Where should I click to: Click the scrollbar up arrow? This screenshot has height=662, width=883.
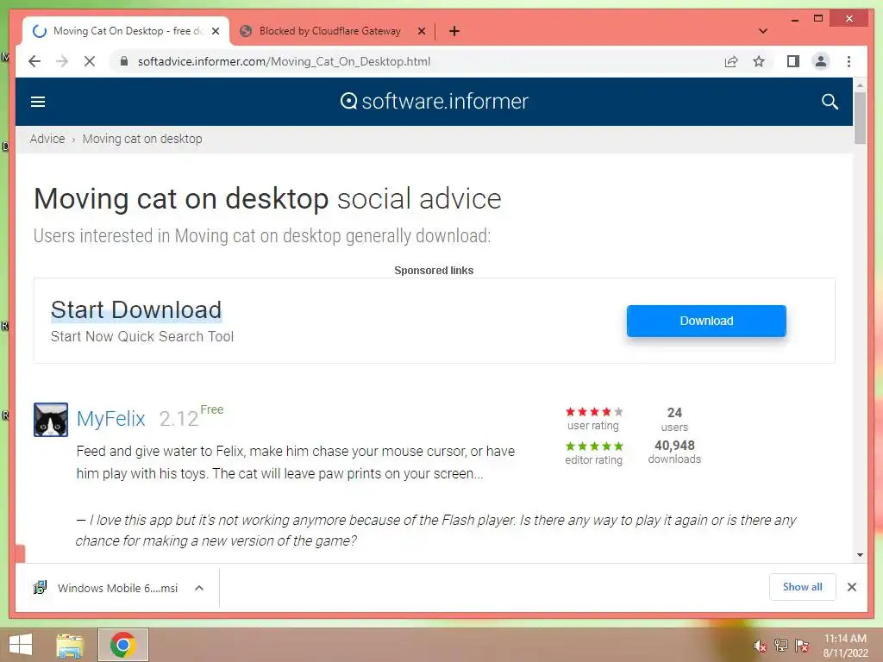point(860,85)
